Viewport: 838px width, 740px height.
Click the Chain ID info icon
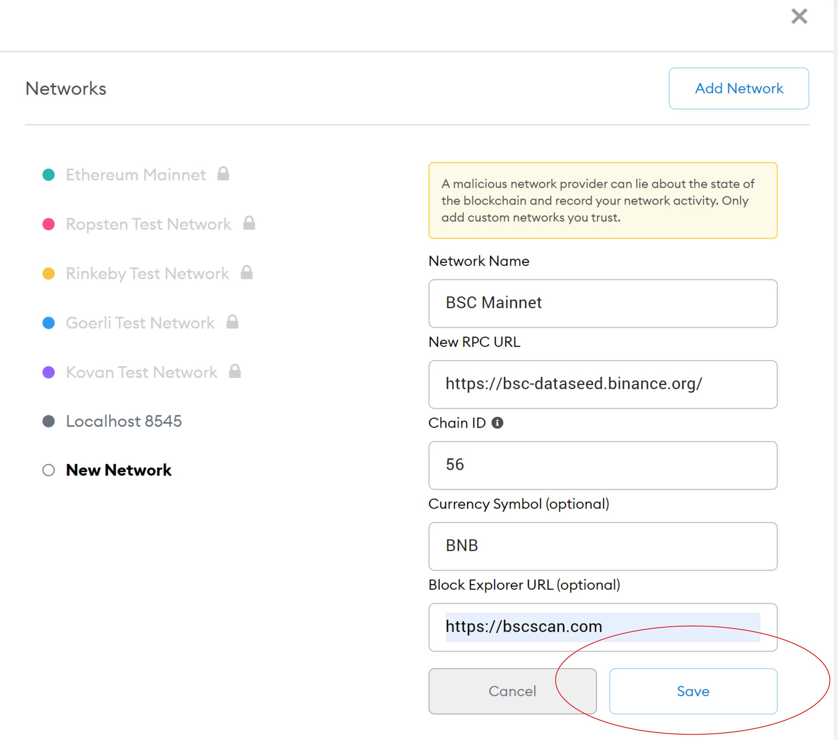pyautogui.click(x=497, y=423)
